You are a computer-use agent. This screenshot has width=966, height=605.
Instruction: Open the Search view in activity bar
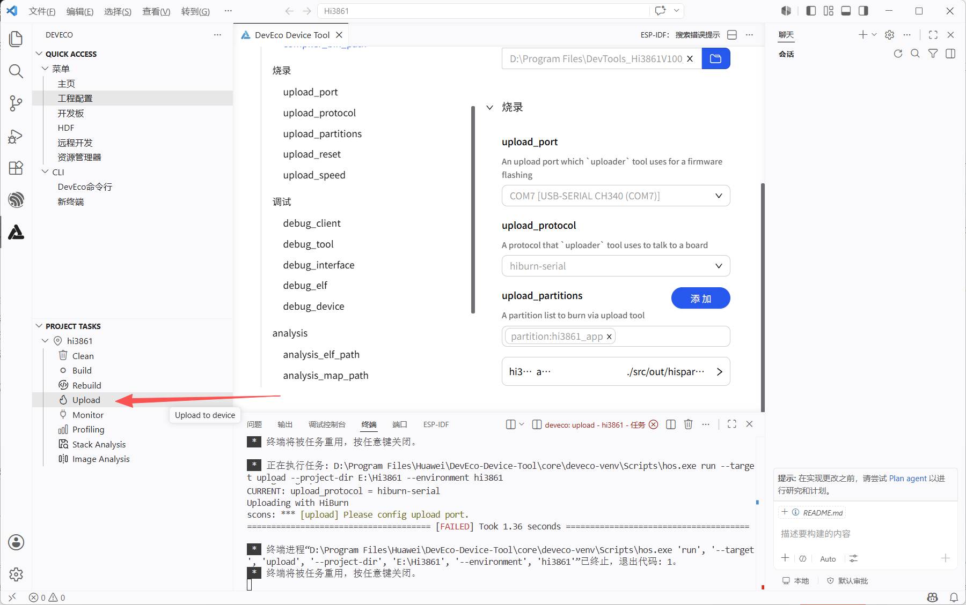click(x=16, y=71)
